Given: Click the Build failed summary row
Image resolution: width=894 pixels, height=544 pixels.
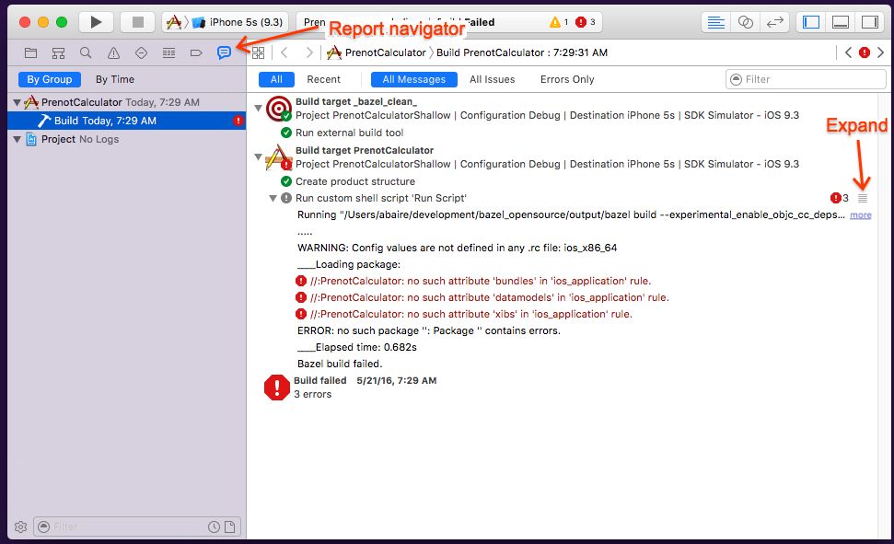Looking at the screenshot, I should pos(350,388).
